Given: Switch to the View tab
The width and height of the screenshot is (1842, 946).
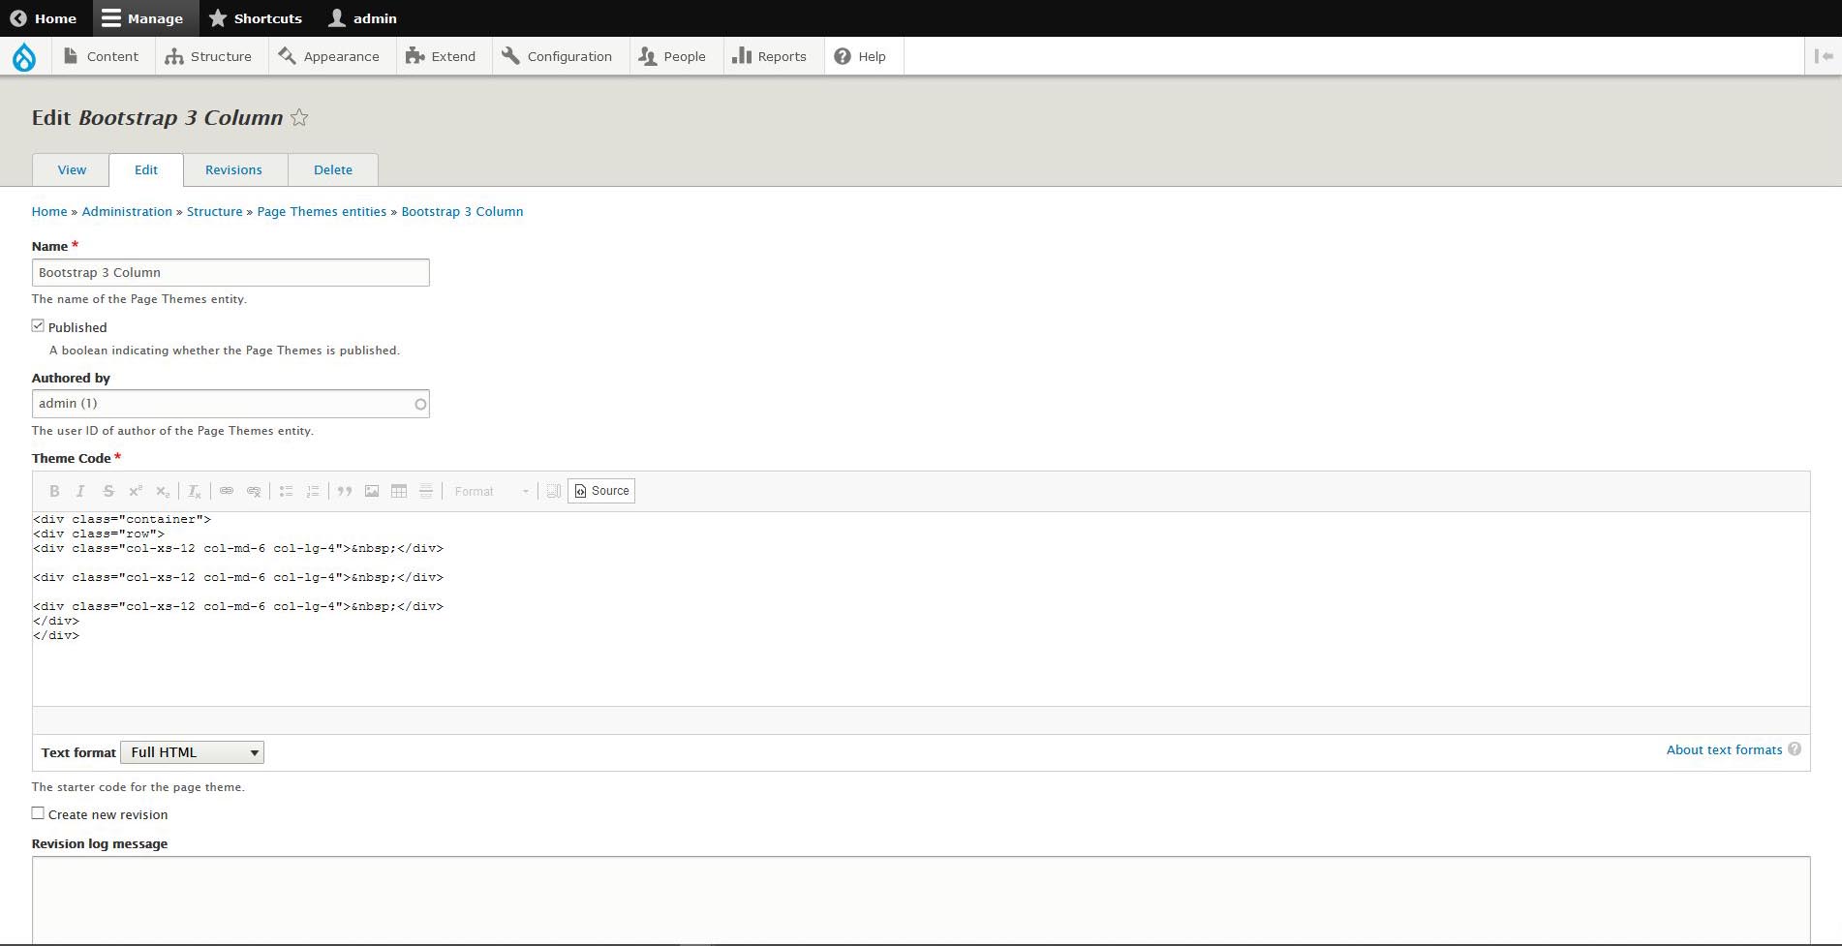Looking at the screenshot, I should [72, 169].
